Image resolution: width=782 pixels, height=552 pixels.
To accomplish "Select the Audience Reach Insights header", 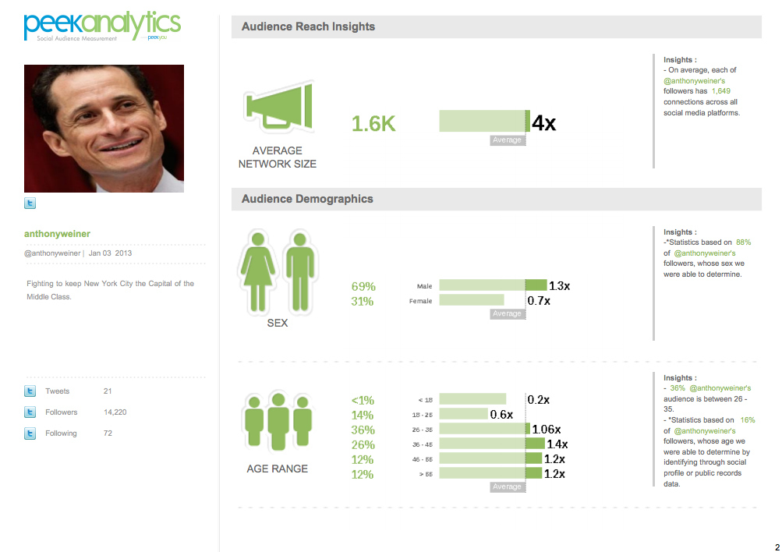I will click(x=496, y=27).
